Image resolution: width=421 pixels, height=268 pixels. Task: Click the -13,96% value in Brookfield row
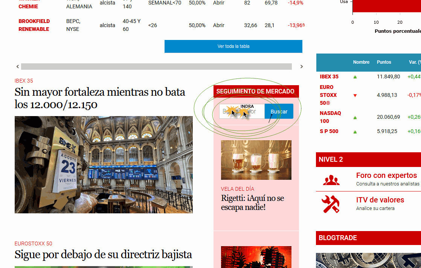pos(296,25)
